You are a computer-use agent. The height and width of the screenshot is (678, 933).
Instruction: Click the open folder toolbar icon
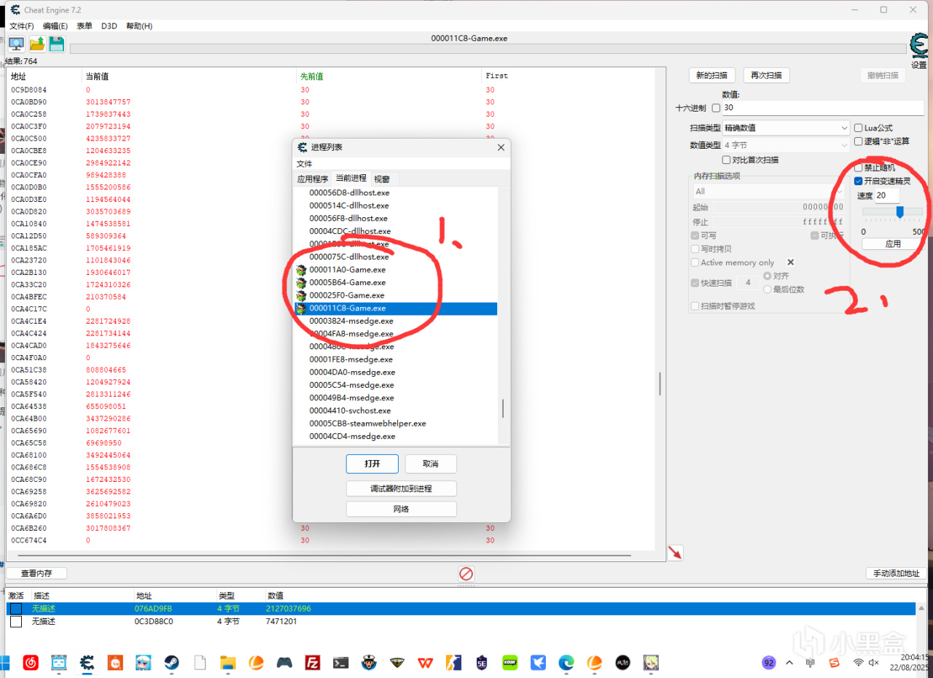[36, 44]
